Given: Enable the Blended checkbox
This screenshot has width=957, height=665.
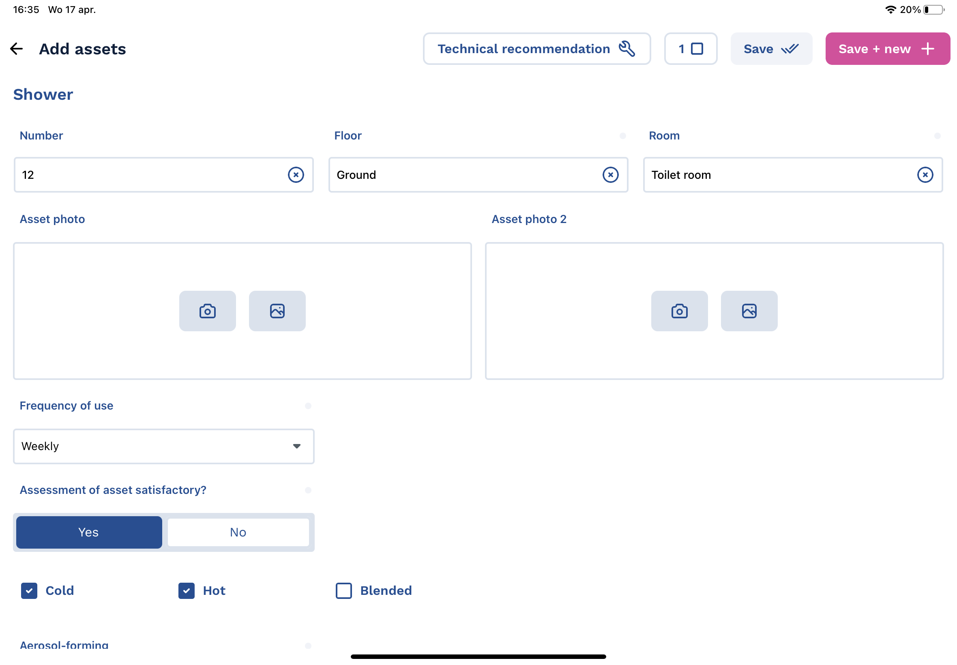Looking at the screenshot, I should pos(344,590).
